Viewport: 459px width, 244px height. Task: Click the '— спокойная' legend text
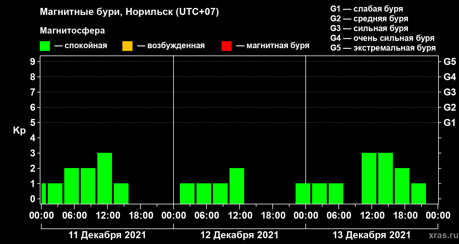click(81, 46)
